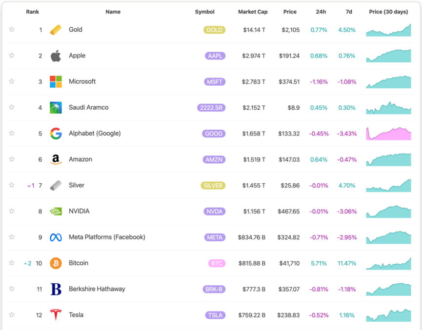Click the NVIDIA logo icon
The image size is (422, 330).
(x=56, y=211)
